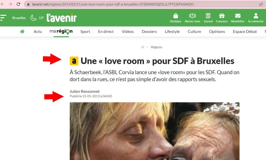Click the l'avenir logo
The width and height of the screenshot is (266, 160).
tap(62, 18)
